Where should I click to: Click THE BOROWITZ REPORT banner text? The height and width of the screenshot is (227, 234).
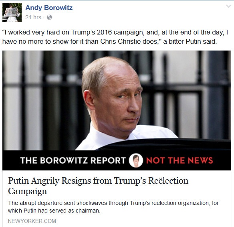click(x=73, y=160)
